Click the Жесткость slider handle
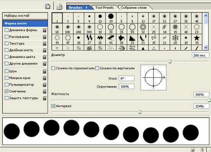Image resolution: width=211 pixels, height=152 pixels. coord(209,100)
